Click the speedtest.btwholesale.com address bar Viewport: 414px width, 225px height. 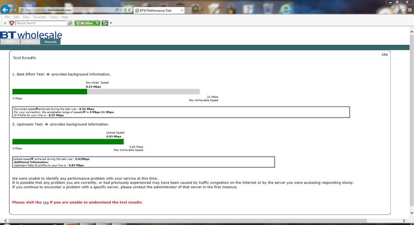point(67,10)
